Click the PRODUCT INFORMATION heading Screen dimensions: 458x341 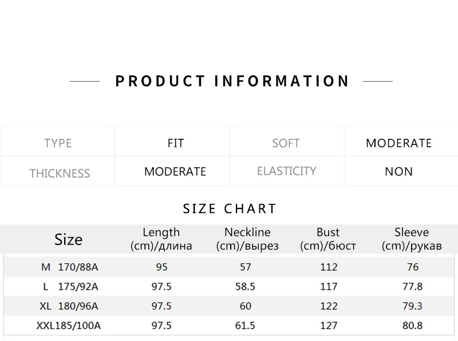click(232, 81)
